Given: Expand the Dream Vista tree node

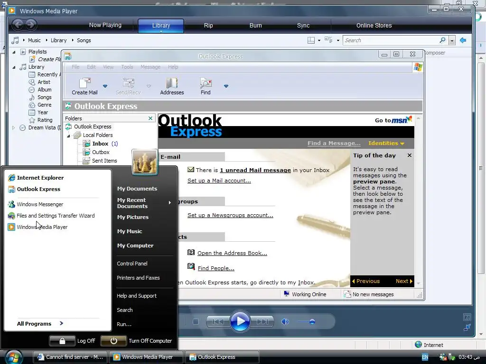Looking at the screenshot, I should (13, 127).
